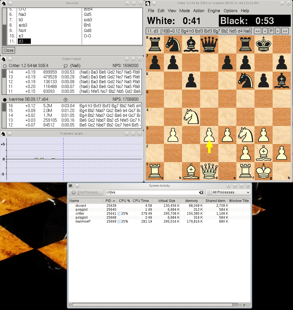Sort processes by Virtual Size column
293x310 pixels.
click(x=166, y=201)
